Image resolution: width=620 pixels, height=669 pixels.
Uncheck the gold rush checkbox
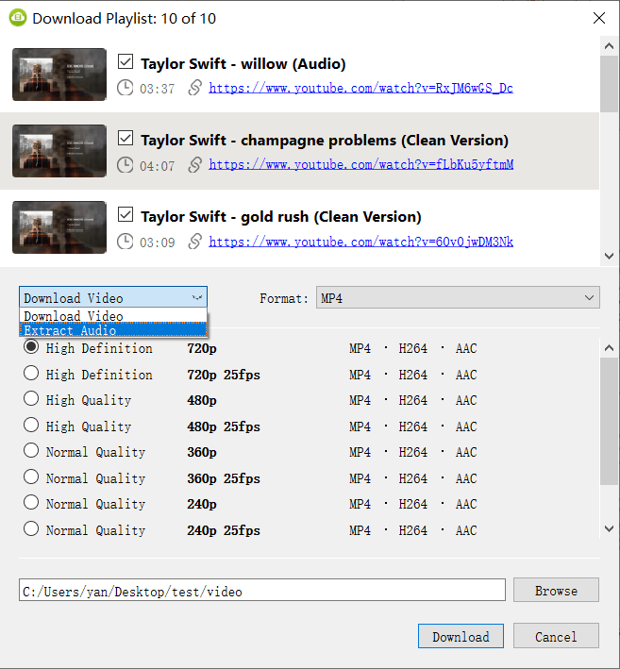126,214
